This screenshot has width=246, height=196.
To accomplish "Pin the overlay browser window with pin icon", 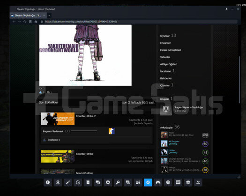I will pyautogui.click(x=226, y=9).
